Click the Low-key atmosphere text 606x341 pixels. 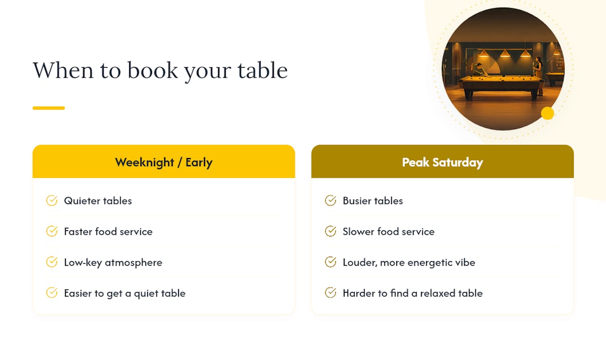pyautogui.click(x=113, y=262)
